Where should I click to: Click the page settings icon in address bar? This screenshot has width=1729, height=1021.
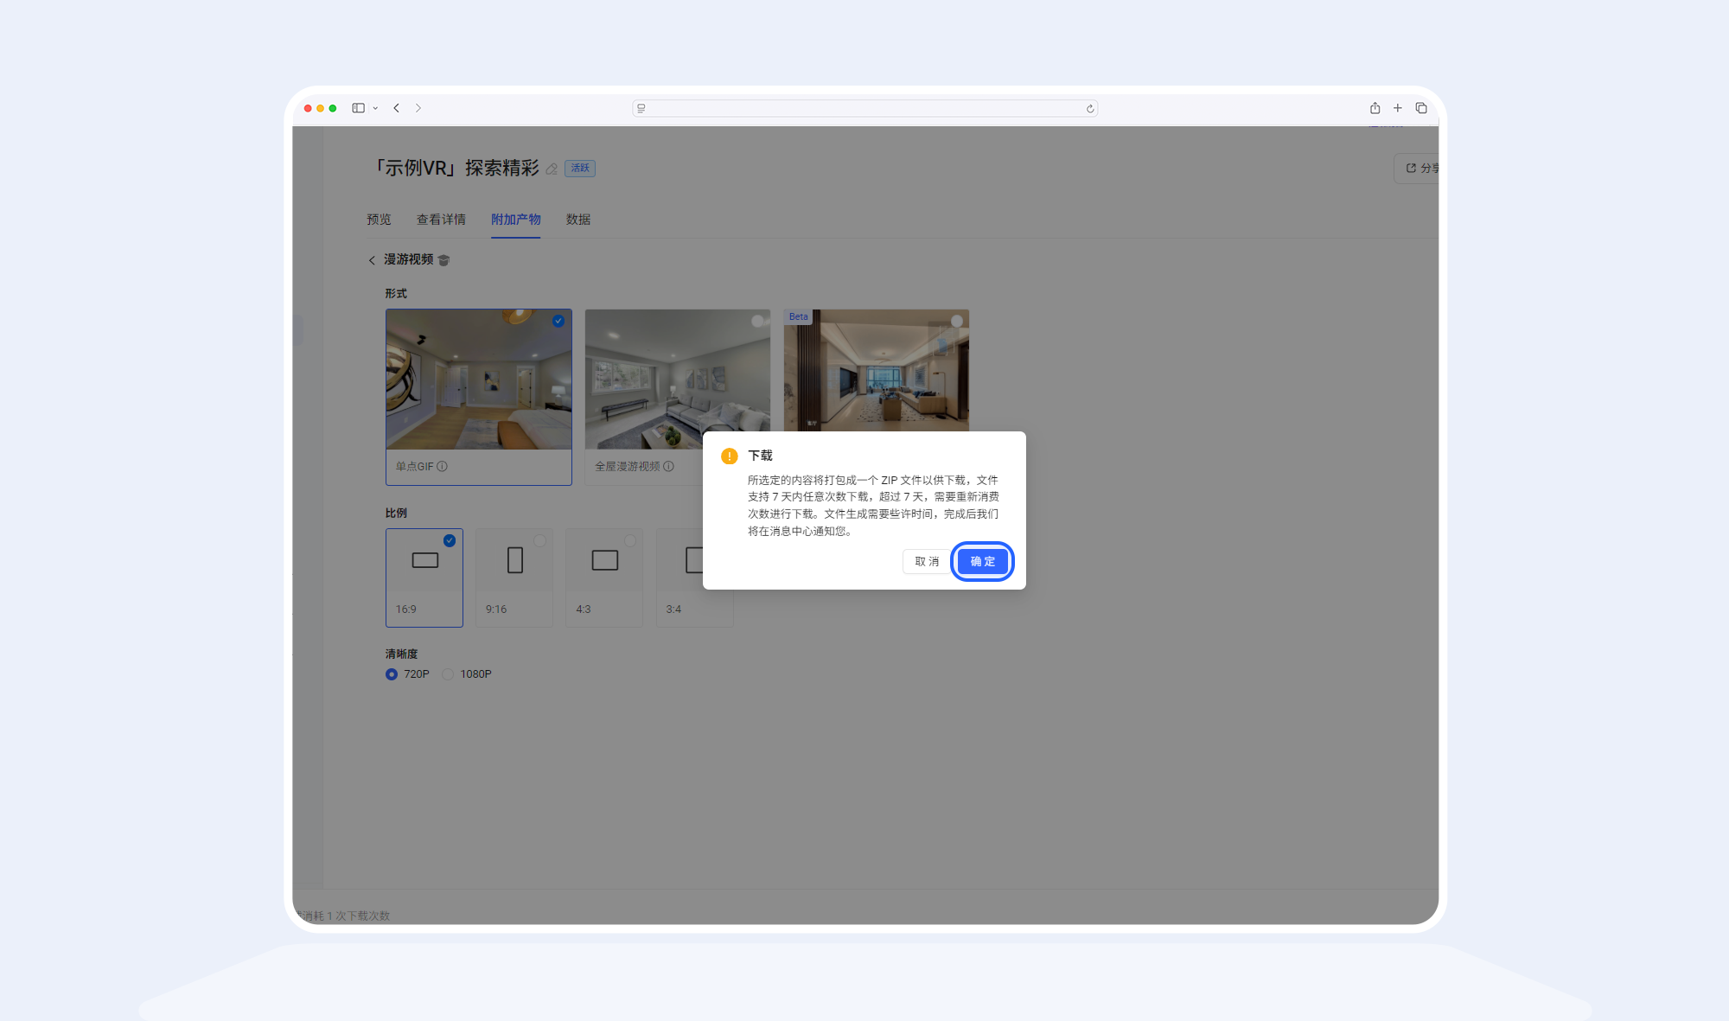tap(641, 109)
